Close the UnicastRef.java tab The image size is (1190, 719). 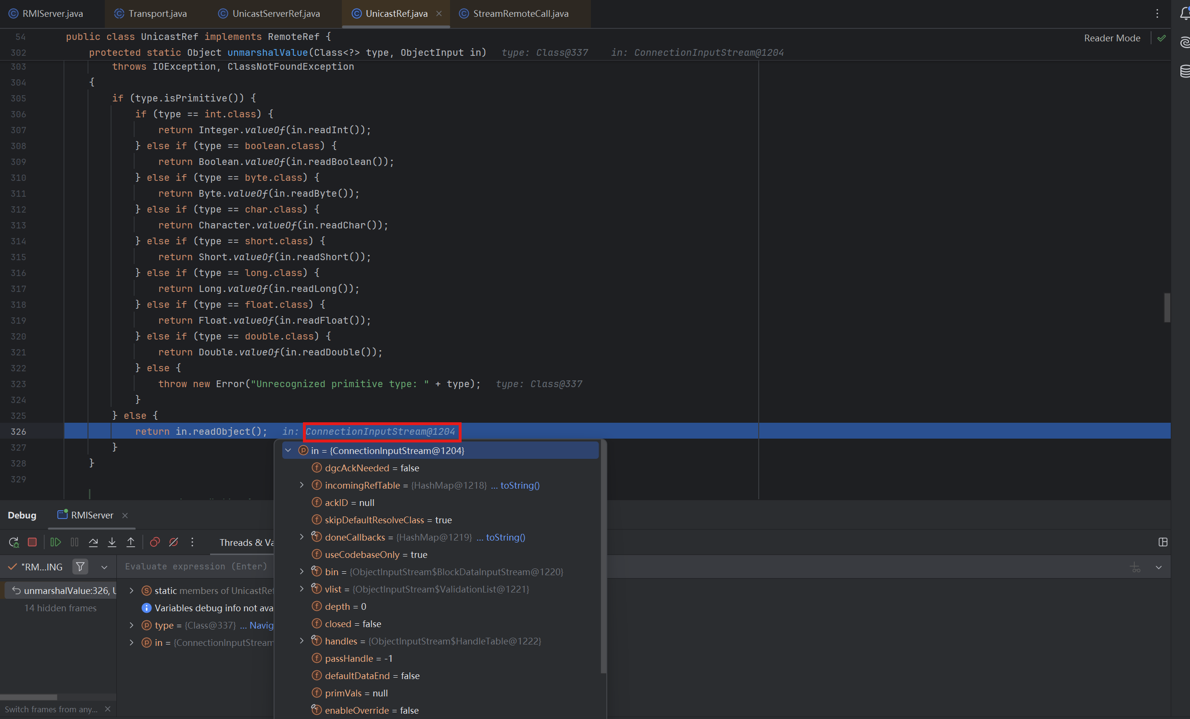(x=439, y=13)
